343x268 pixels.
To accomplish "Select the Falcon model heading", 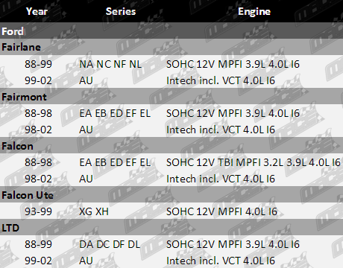I will coord(17,146).
